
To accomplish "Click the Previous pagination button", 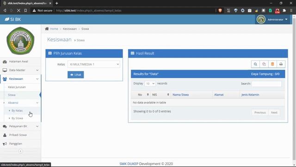I will 260,112.
